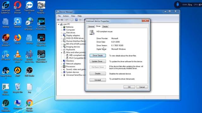The image size is (202, 113).
Task: Click OK in properties dialog
Action: [x=129, y=87]
